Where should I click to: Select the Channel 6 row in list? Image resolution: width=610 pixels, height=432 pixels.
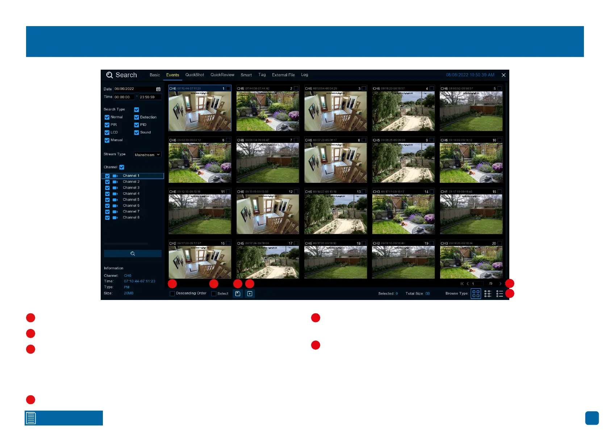click(131, 206)
